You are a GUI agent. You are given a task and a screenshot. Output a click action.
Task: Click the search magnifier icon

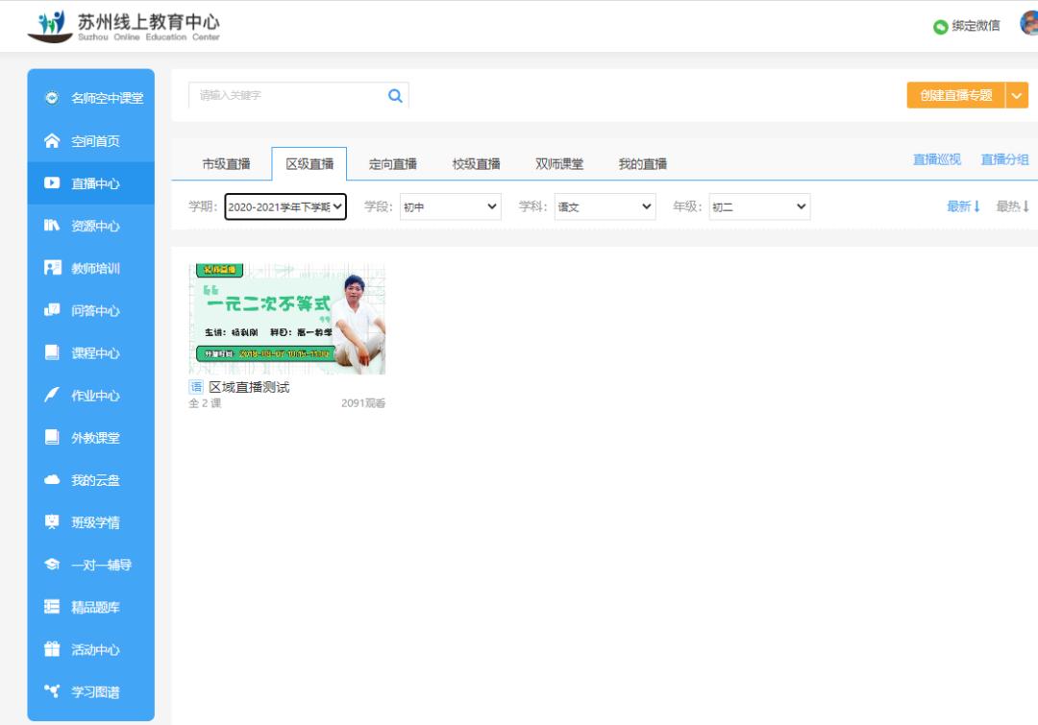[394, 95]
